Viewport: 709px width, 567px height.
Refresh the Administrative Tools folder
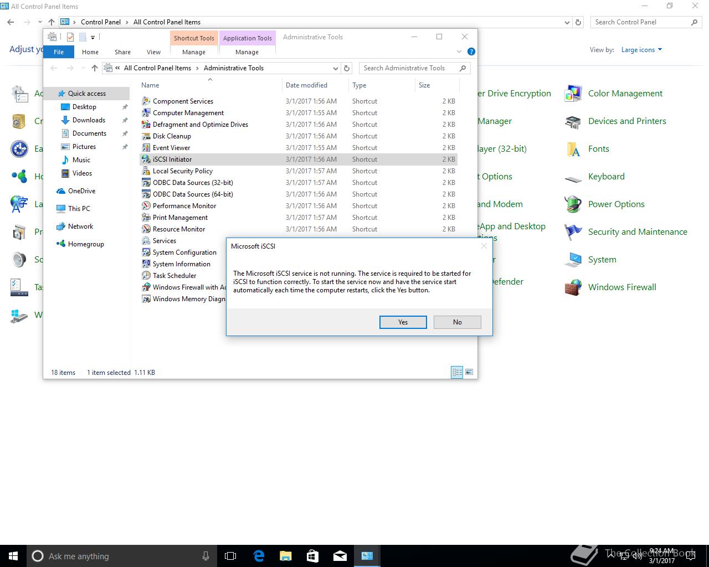tap(347, 68)
